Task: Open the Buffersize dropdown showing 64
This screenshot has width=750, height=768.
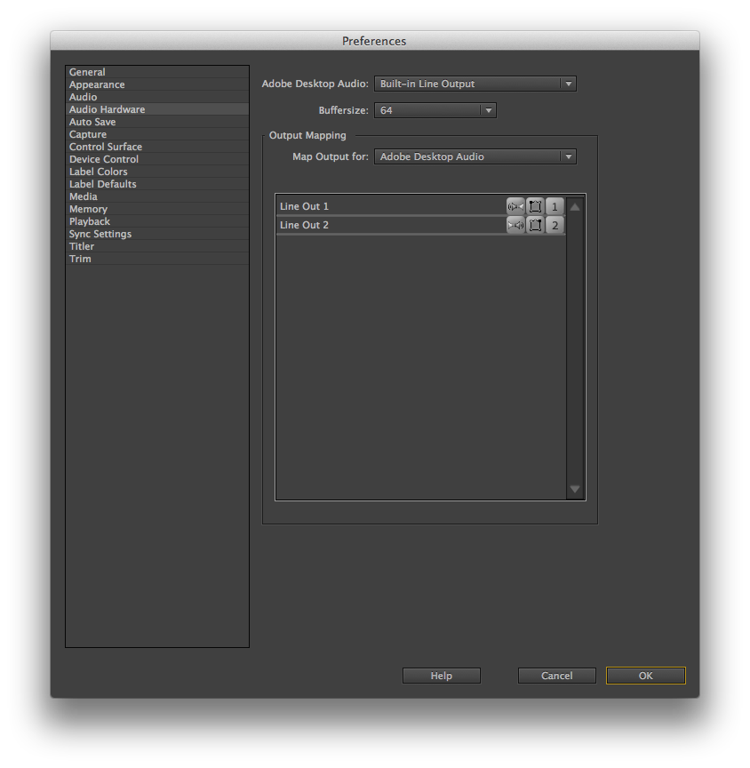Action: (x=435, y=110)
